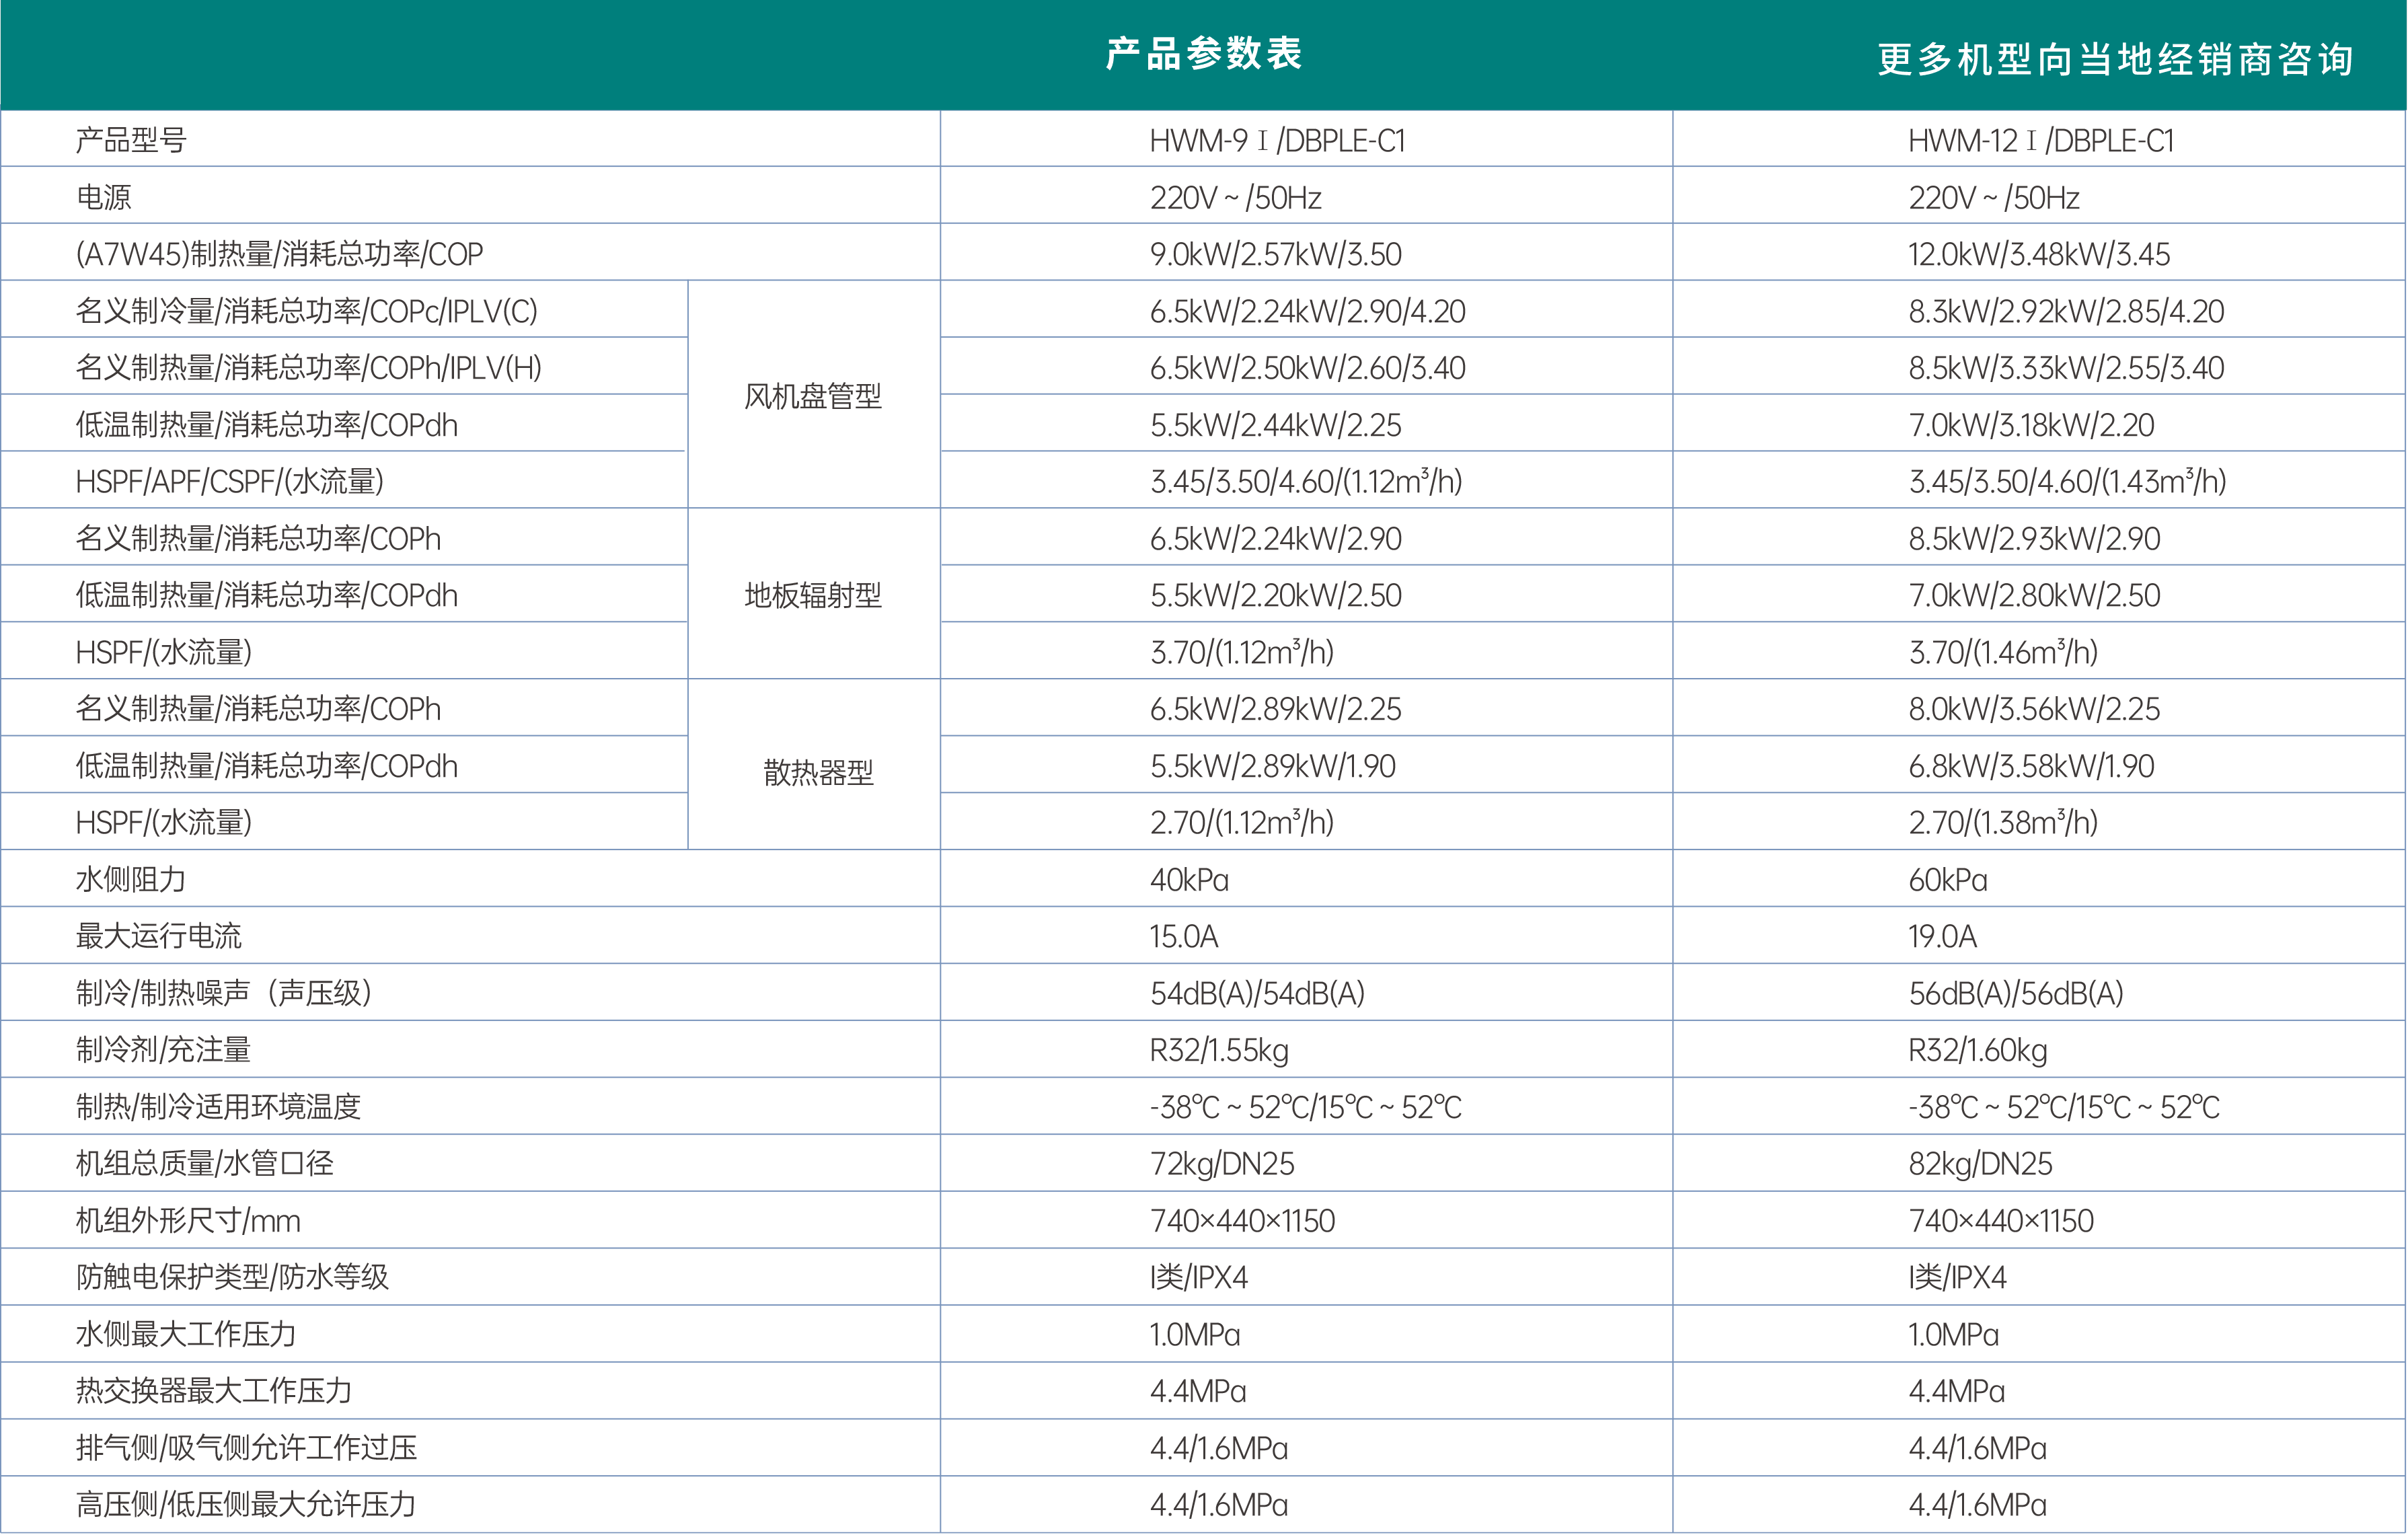2408x1539 pixels.
Task: Click the 地板辐射型 category cell
Action: (812, 596)
